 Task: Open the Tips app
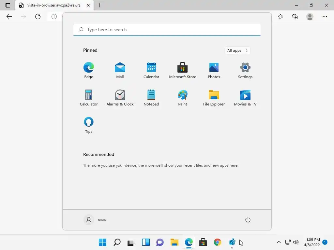[89, 125]
